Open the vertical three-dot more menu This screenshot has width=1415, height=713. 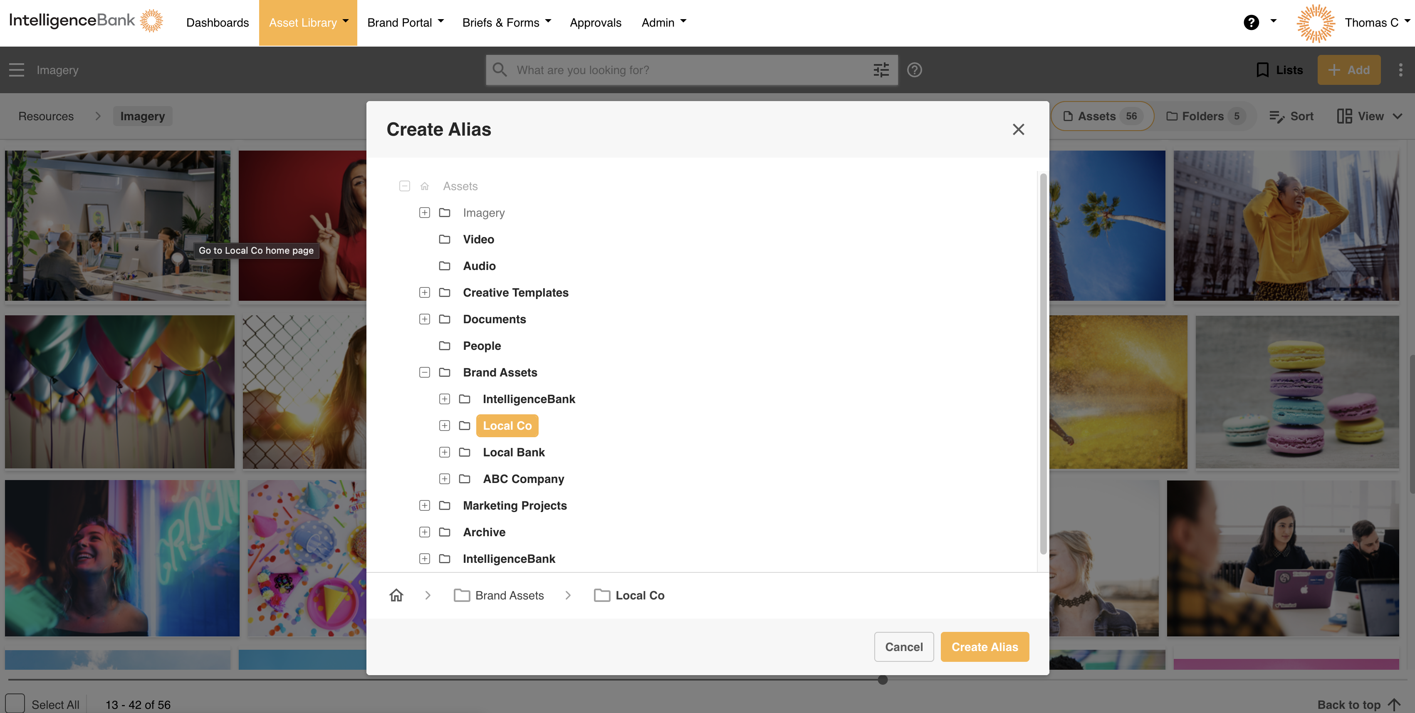tap(1400, 70)
